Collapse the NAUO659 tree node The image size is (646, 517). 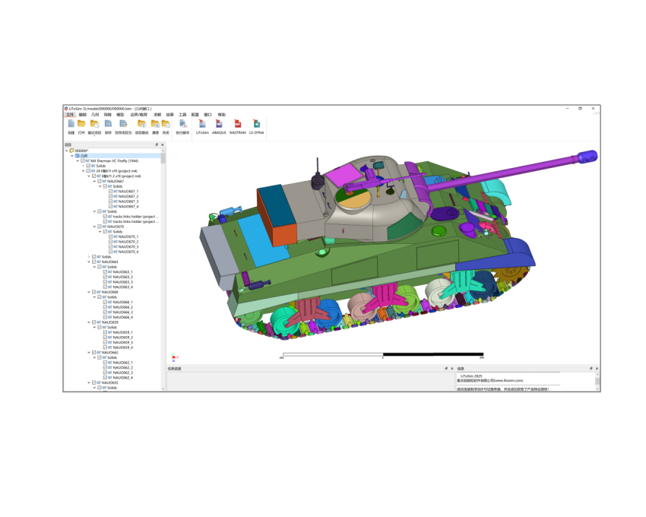coord(89,322)
